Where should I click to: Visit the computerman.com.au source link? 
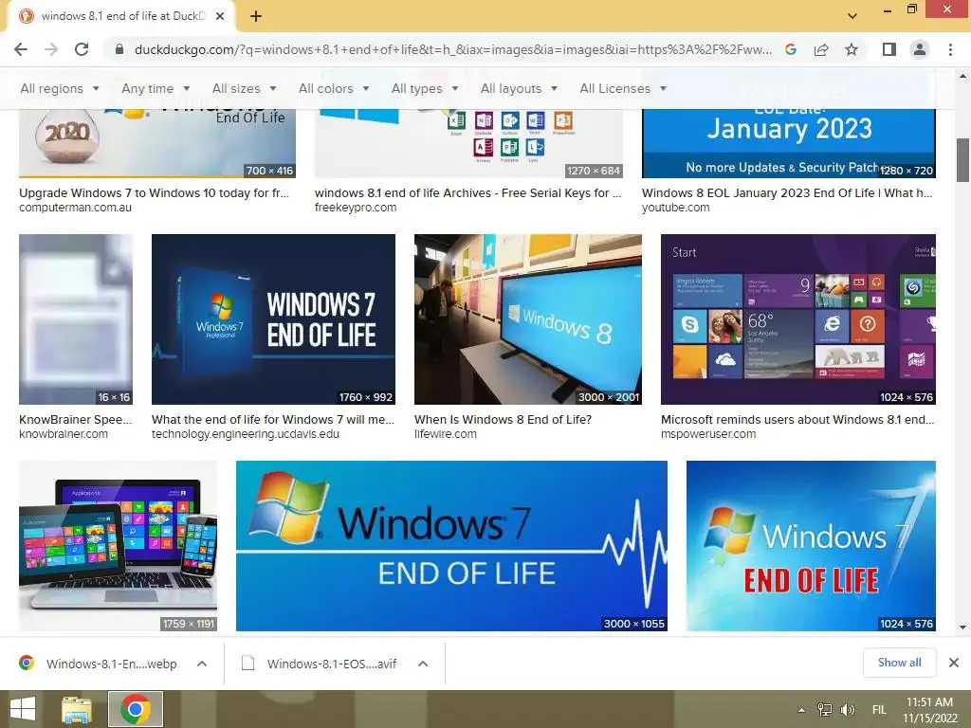click(x=76, y=208)
